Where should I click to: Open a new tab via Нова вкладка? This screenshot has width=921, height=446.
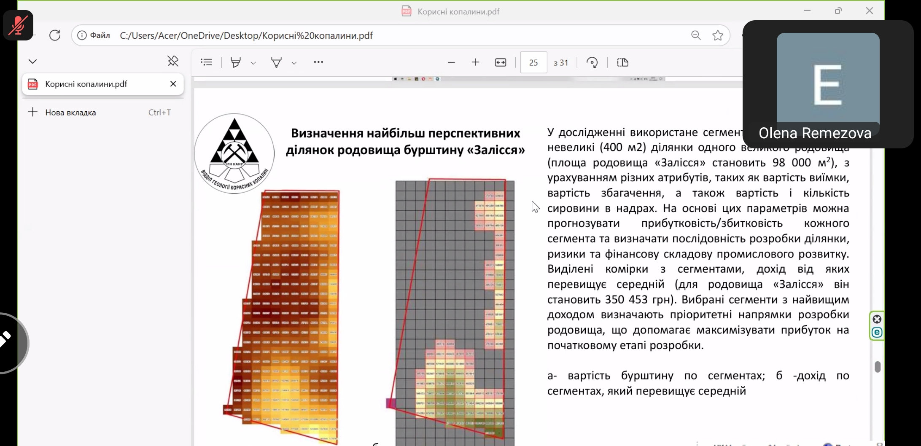pyautogui.click(x=70, y=113)
